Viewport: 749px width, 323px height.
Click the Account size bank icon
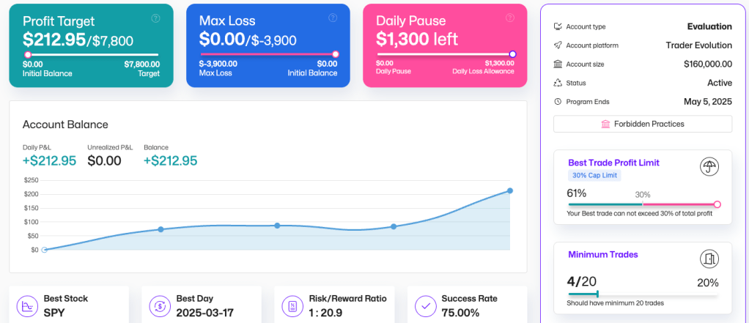coord(558,64)
